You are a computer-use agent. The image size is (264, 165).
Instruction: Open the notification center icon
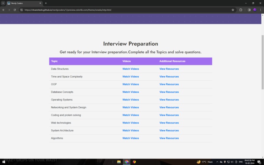[259, 162]
